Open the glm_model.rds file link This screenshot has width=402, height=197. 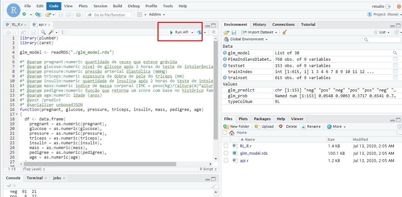point(254,153)
